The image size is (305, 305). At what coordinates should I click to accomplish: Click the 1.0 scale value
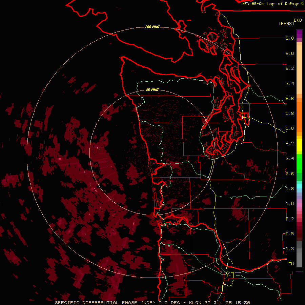290,204
